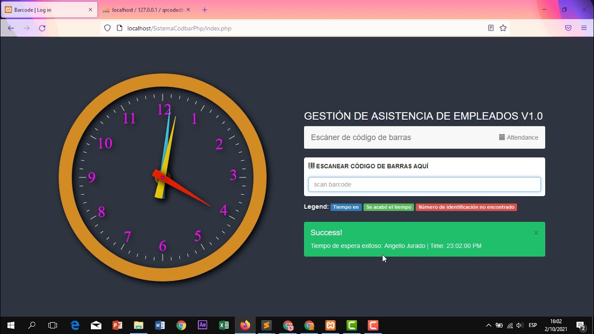Open the Firefox application menu
The height and width of the screenshot is (334, 594).
[584, 28]
